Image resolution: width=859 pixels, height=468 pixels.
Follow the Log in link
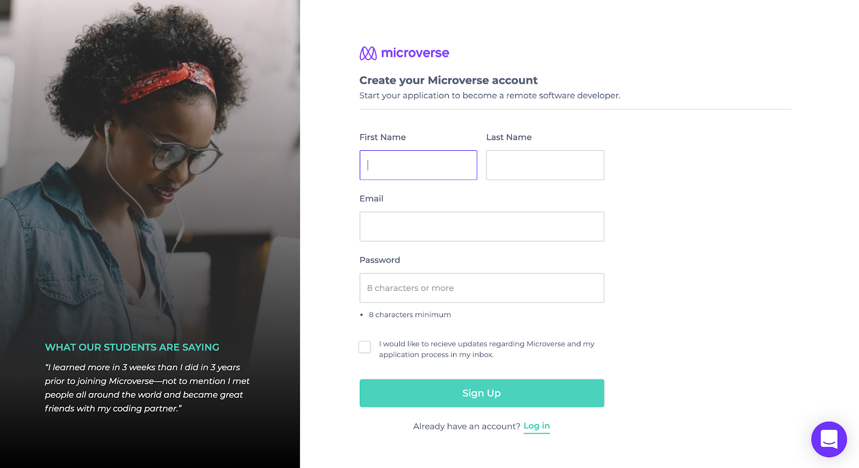[536, 426]
